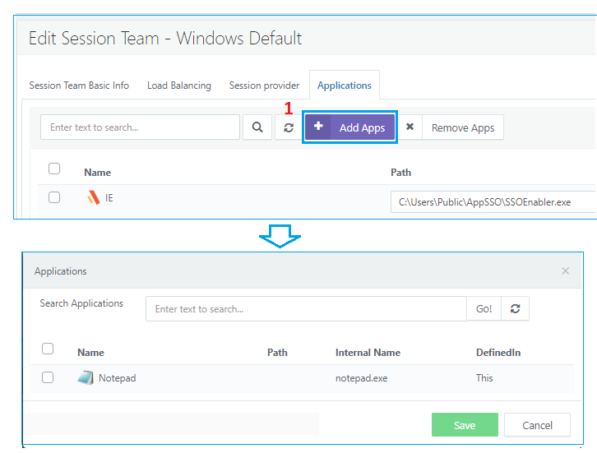Click the 'This' DefinedIn cell
597x453 pixels.
click(x=484, y=378)
